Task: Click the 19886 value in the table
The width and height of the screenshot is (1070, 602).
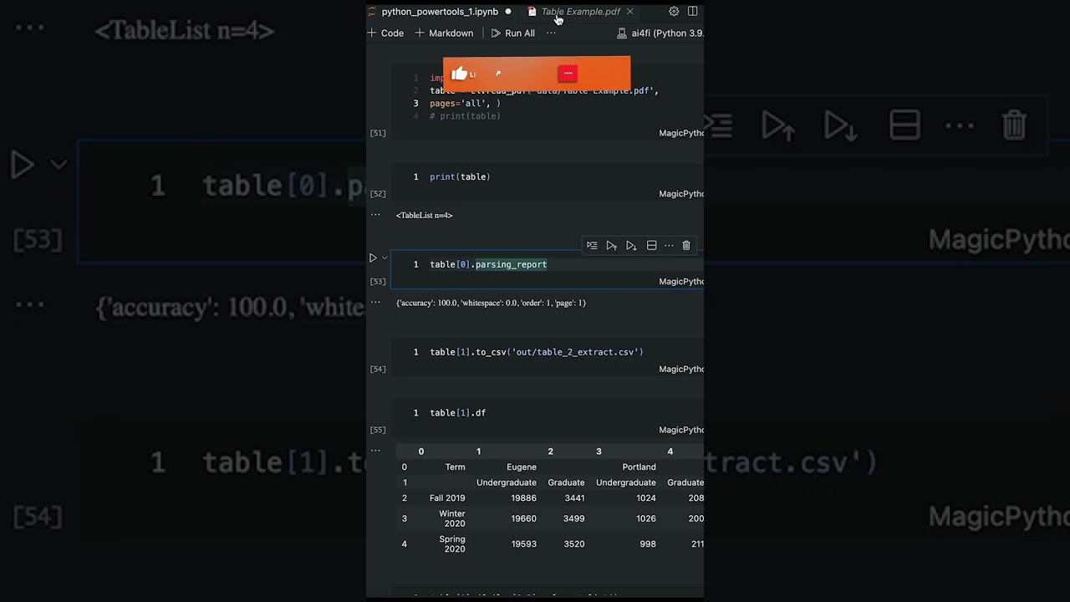Action: tap(523, 498)
